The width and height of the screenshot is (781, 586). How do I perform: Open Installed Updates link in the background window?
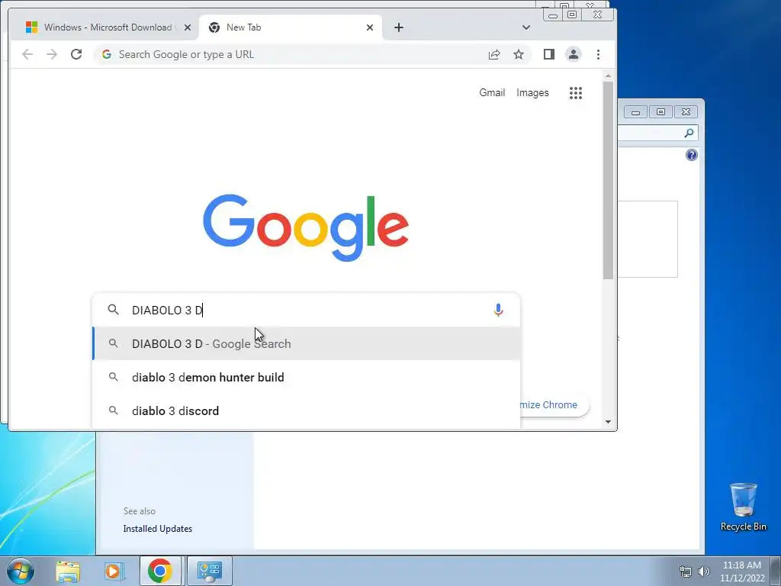pyautogui.click(x=157, y=529)
